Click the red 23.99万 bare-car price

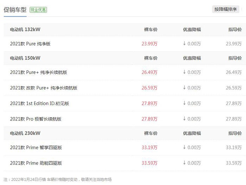coord(149,44)
